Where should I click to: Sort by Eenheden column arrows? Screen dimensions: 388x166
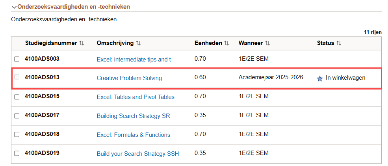click(x=226, y=43)
